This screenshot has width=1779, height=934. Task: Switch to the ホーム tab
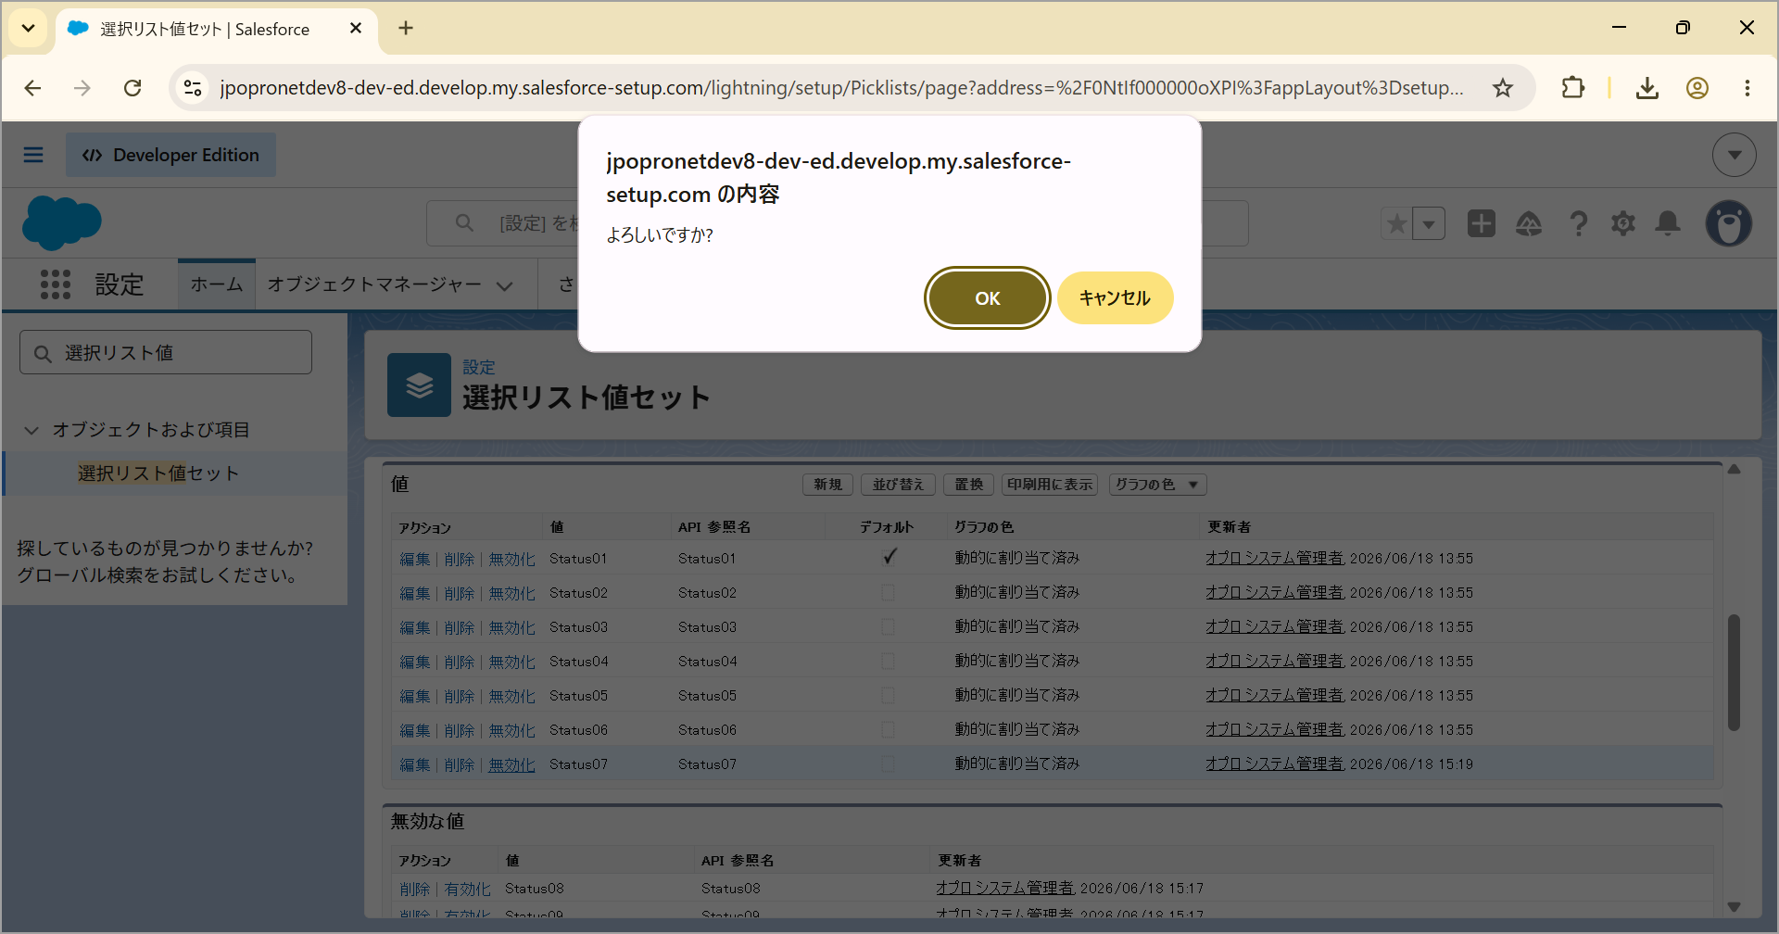(x=217, y=284)
